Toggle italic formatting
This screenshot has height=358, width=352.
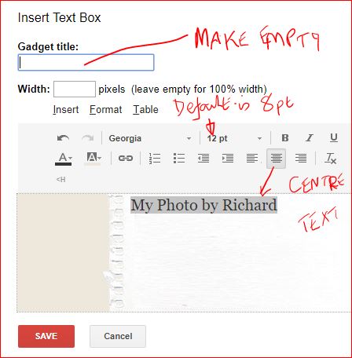coord(310,138)
